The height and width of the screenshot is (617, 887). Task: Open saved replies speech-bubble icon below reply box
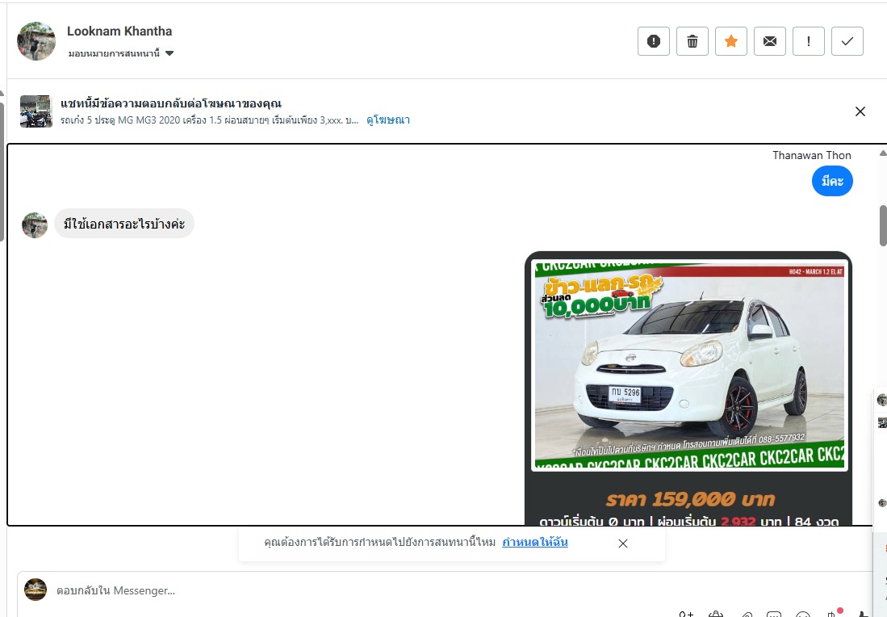pyautogui.click(x=773, y=614)
